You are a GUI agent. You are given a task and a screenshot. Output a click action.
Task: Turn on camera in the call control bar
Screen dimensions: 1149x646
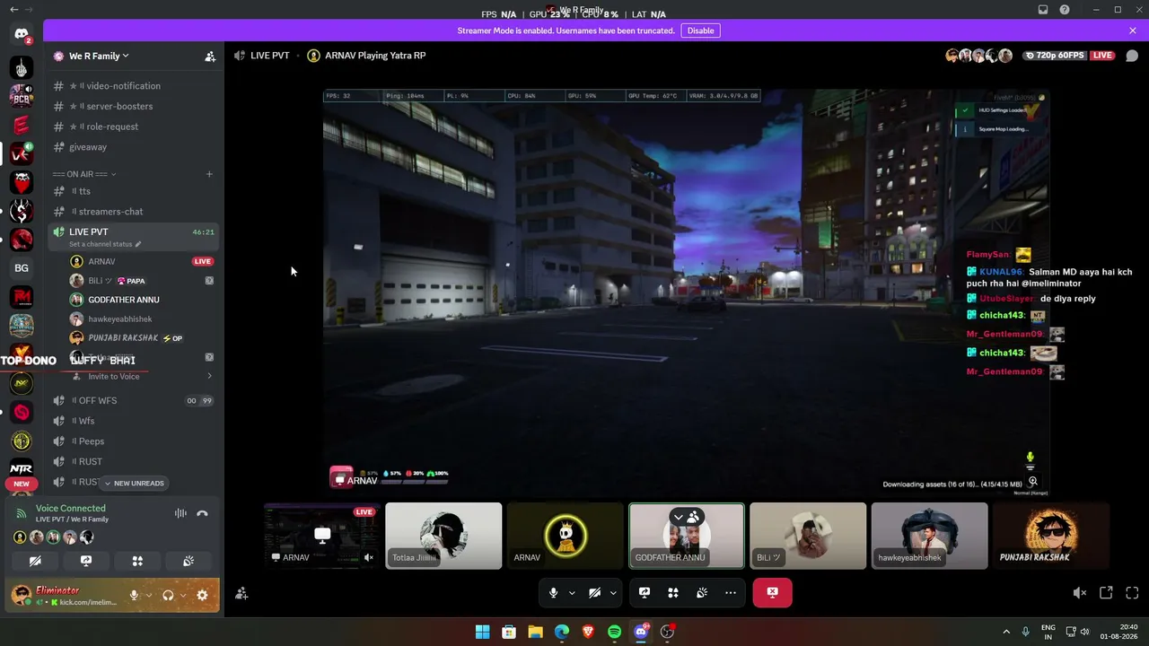pyautogui.click(x=594, y=593)
